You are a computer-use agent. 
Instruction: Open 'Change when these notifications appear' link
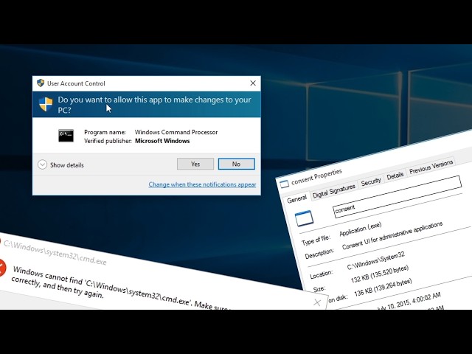202,184
